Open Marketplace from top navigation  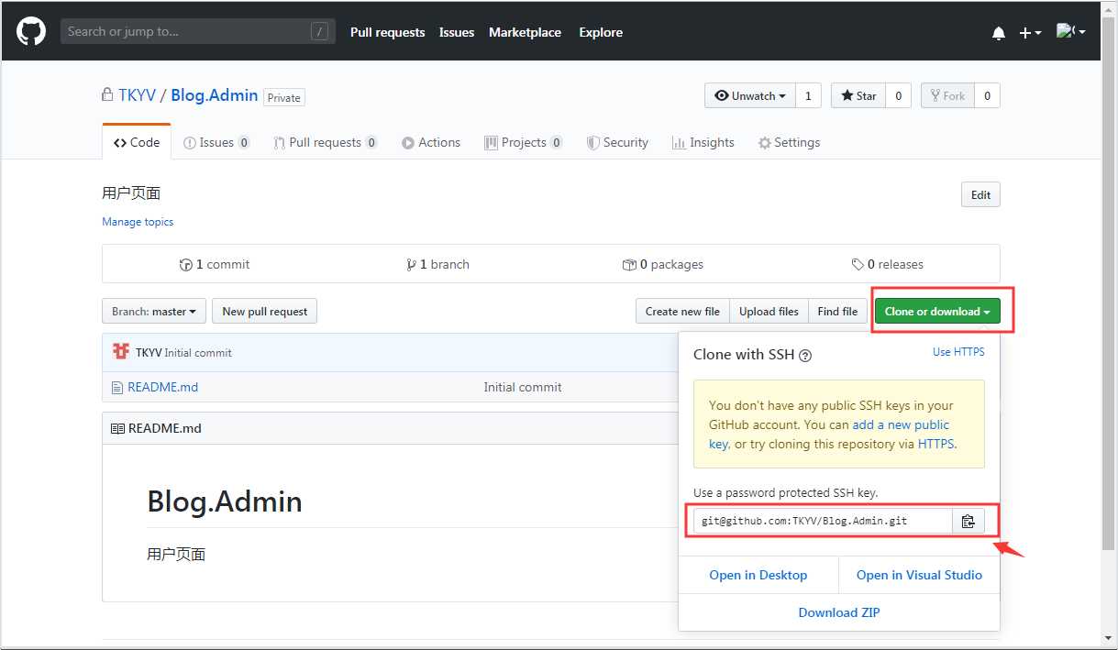(x=525, y=32)
